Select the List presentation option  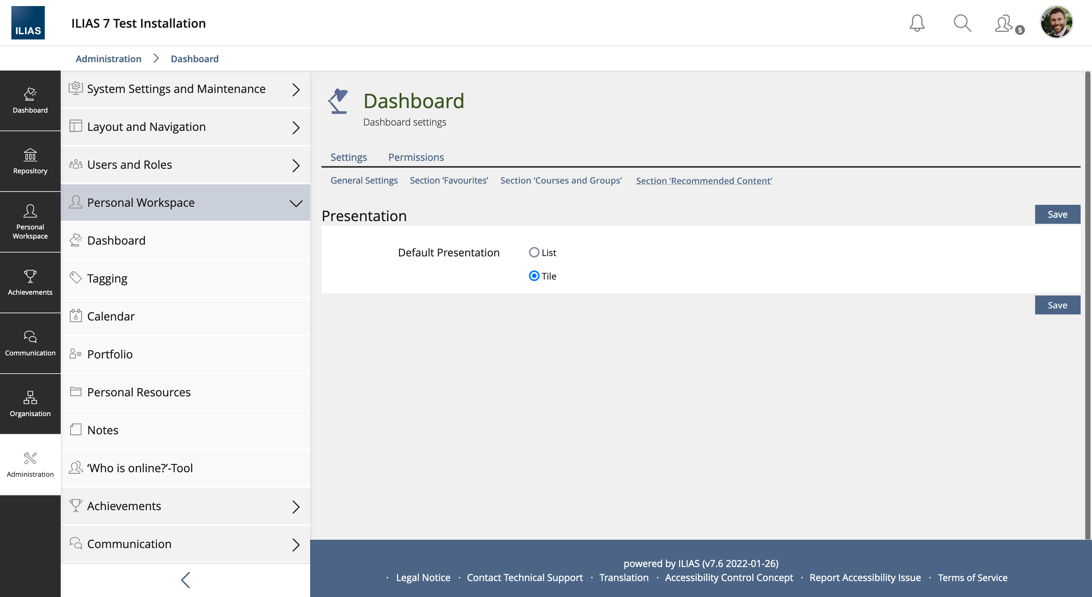534,252
